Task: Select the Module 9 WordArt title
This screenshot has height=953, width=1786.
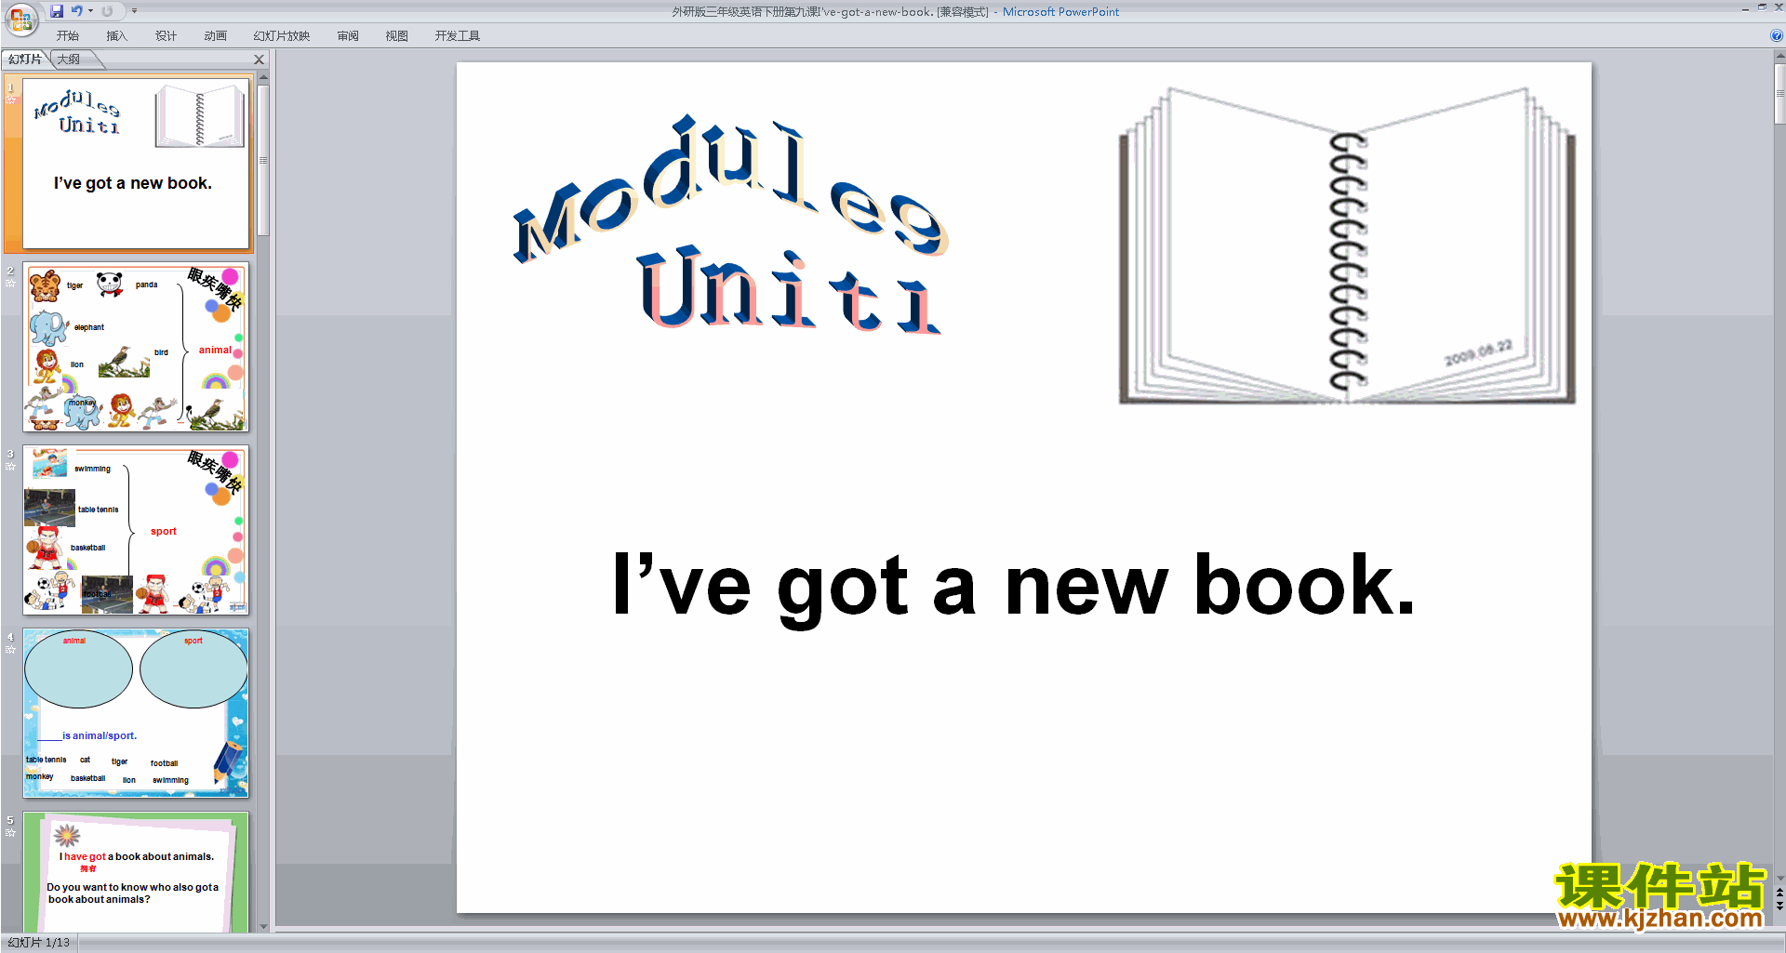Action: pos(731,188)
